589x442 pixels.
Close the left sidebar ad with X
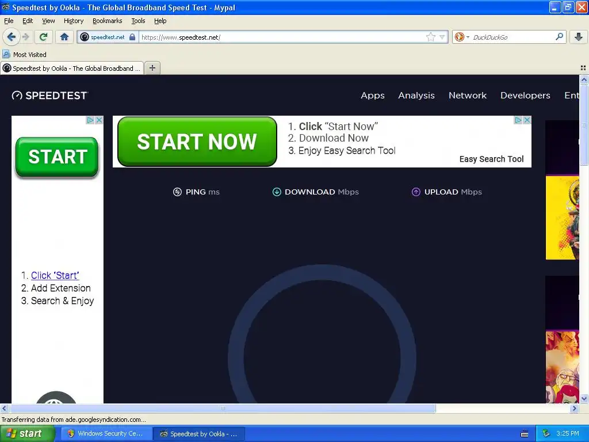point(99,120)
